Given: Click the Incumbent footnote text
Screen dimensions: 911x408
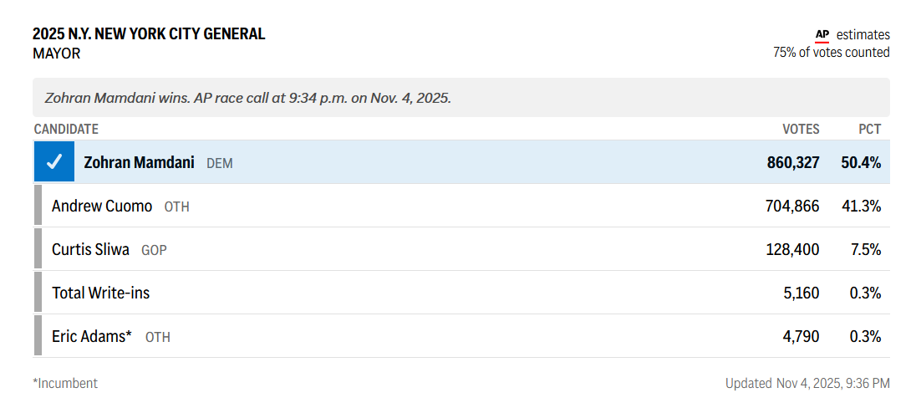Looking at the screenshot, I should 65,383.
